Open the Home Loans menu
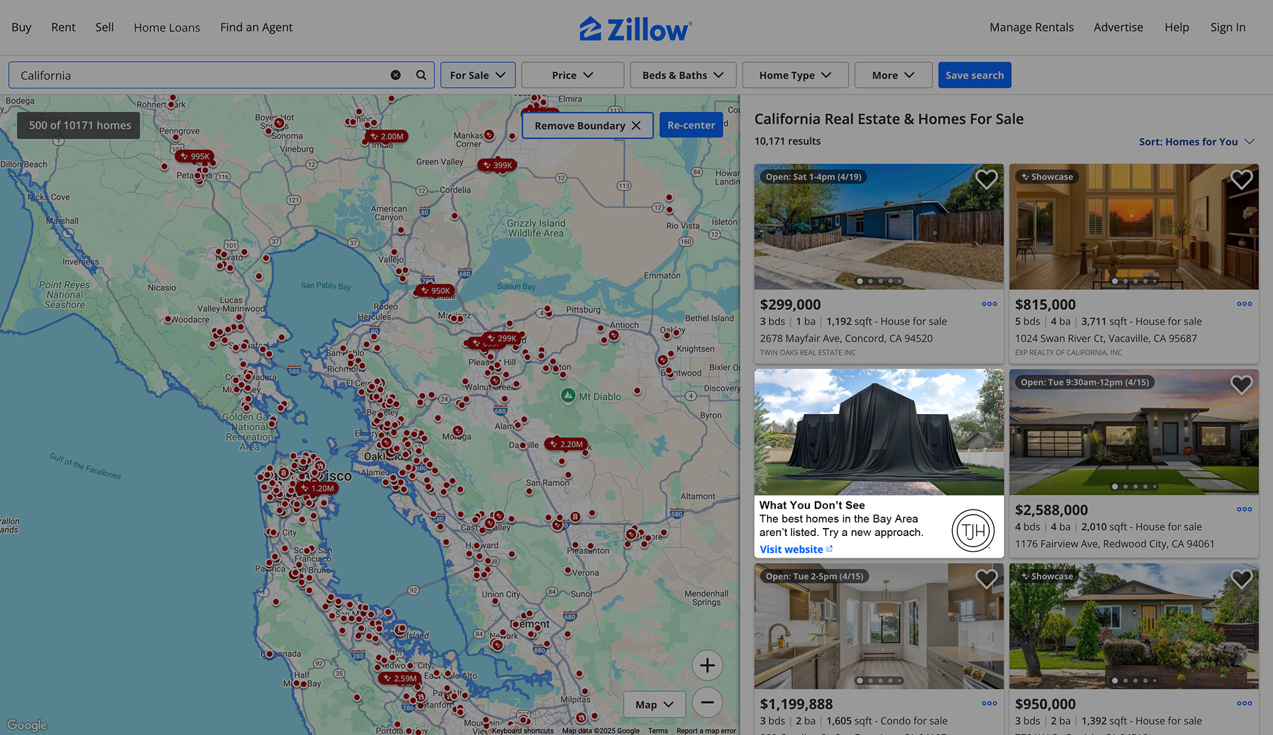Screen dimensions: 1273x735 coord(167,27)
